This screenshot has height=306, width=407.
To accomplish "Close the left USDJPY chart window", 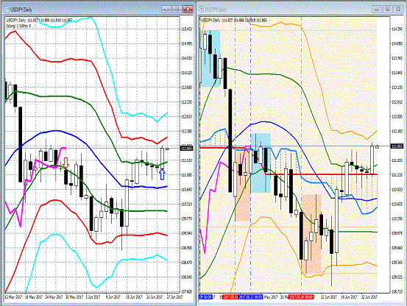I will coord(188,10).
